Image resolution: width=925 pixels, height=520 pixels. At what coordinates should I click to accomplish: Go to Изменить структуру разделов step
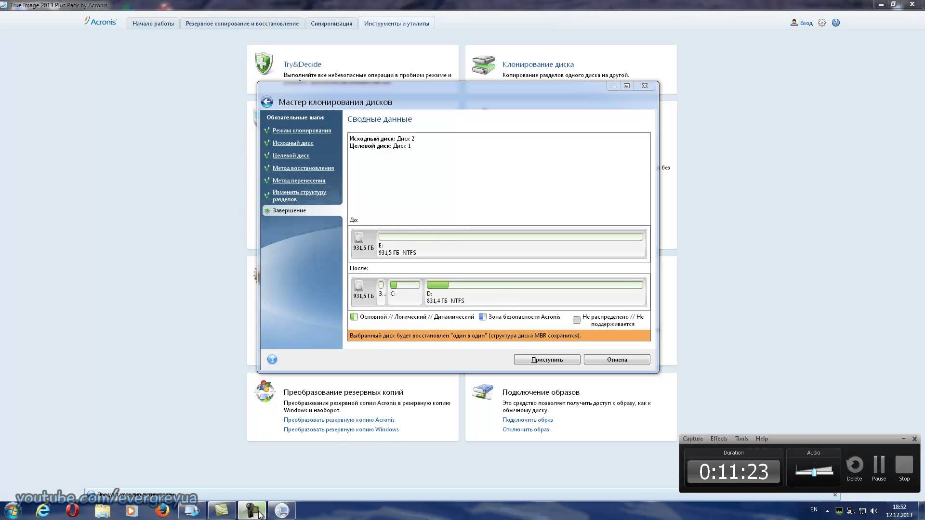point(299,195)
